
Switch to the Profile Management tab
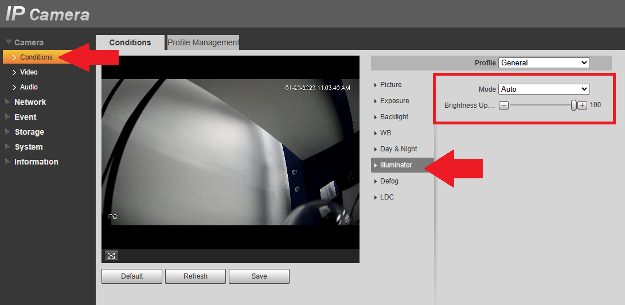tap(203, 42)
